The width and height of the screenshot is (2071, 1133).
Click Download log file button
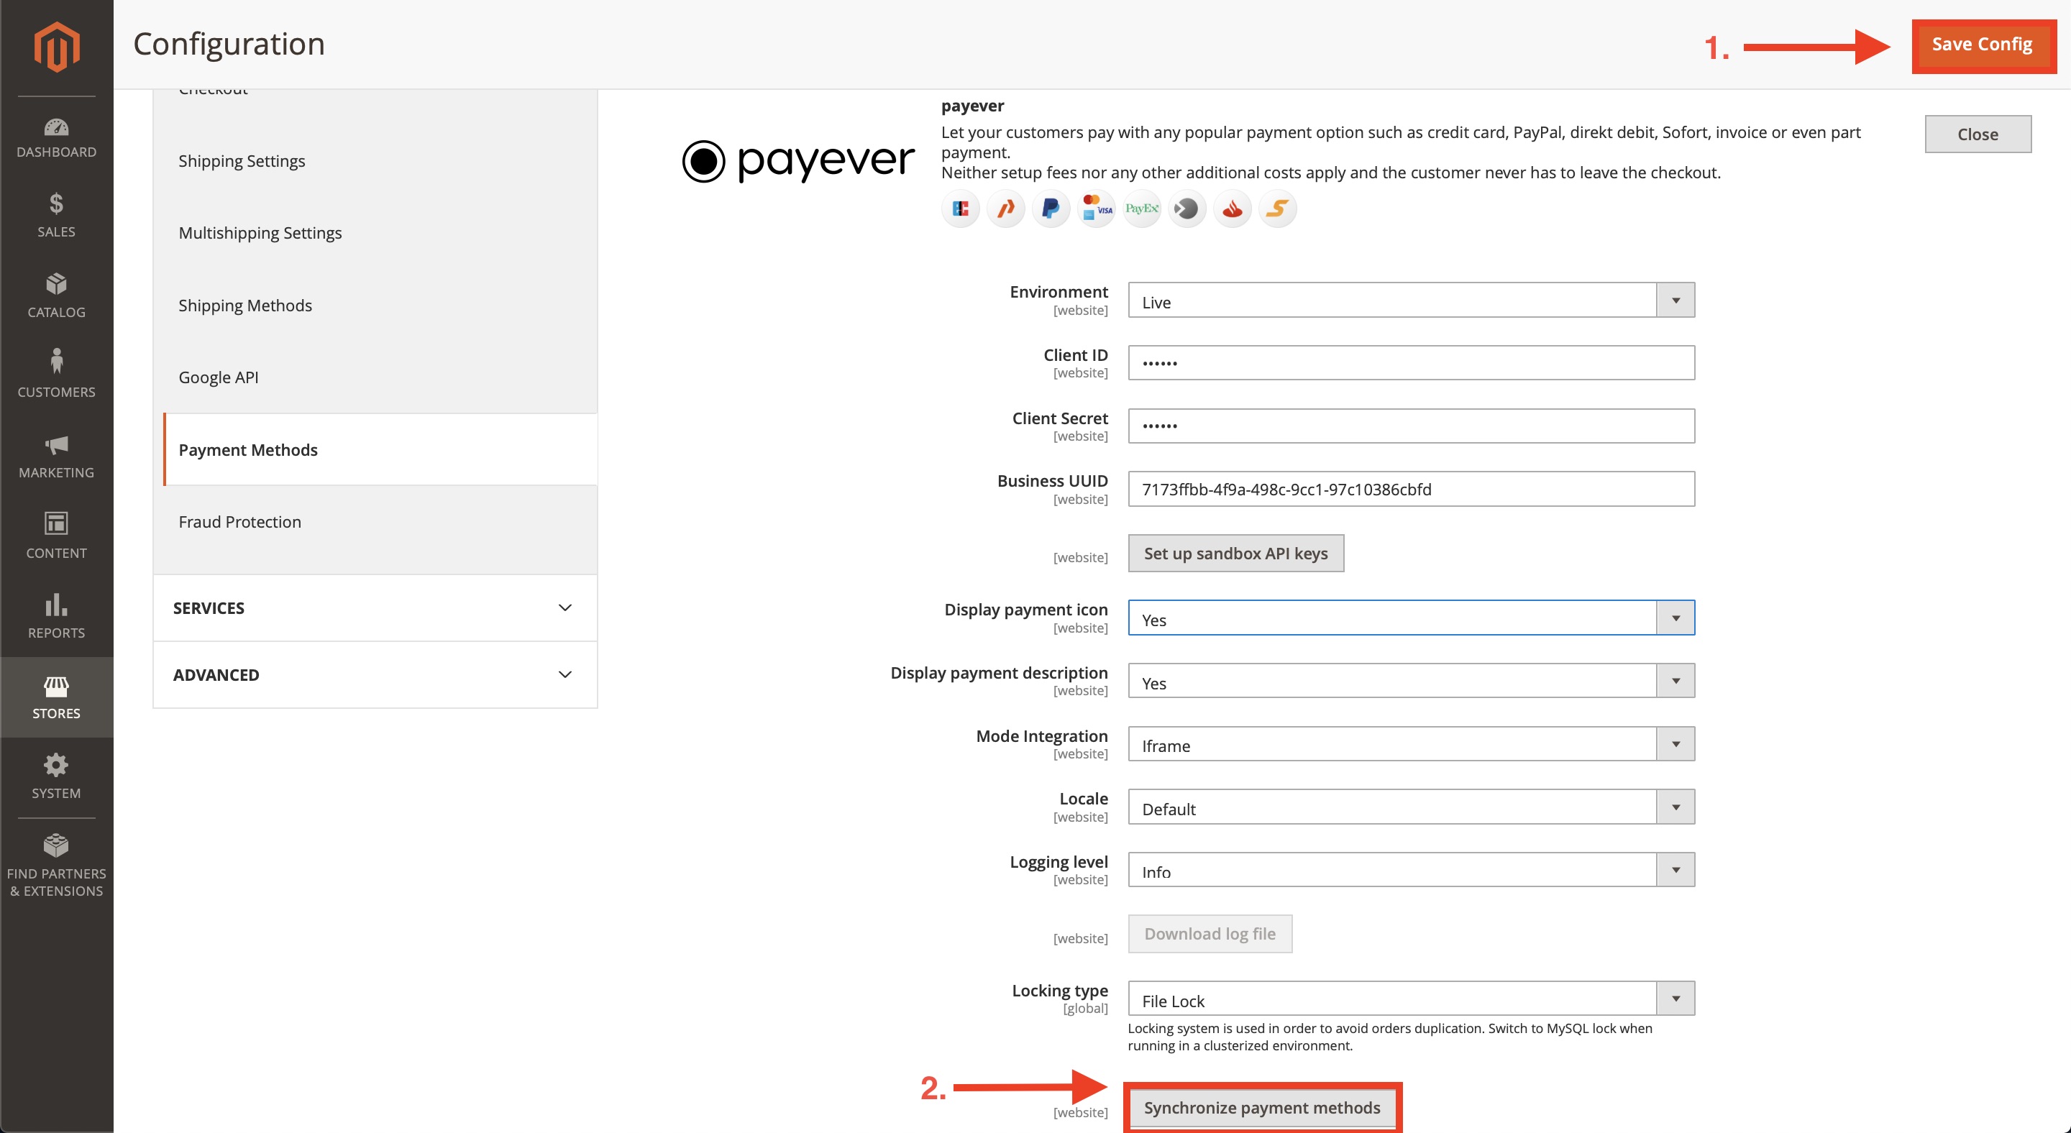1210,934
